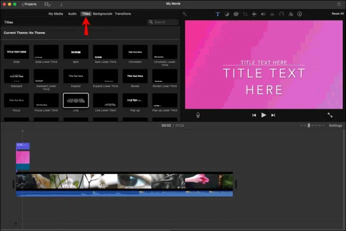Choose the Split title style
Screen dimensions: 346x231
[76, 52]
